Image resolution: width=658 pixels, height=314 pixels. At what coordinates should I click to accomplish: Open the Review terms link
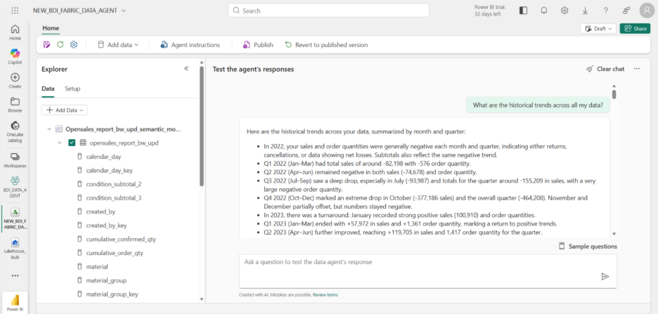325,295
